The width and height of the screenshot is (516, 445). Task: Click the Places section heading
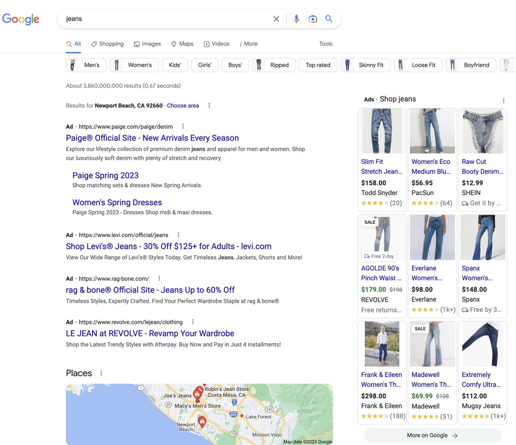79,373
